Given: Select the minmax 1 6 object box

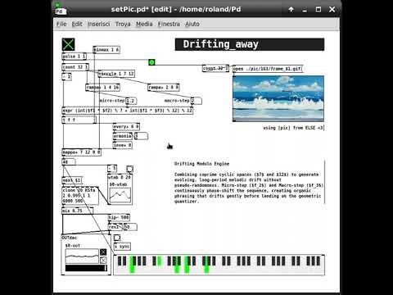Looking at the screenshot, I should point(106,50).
